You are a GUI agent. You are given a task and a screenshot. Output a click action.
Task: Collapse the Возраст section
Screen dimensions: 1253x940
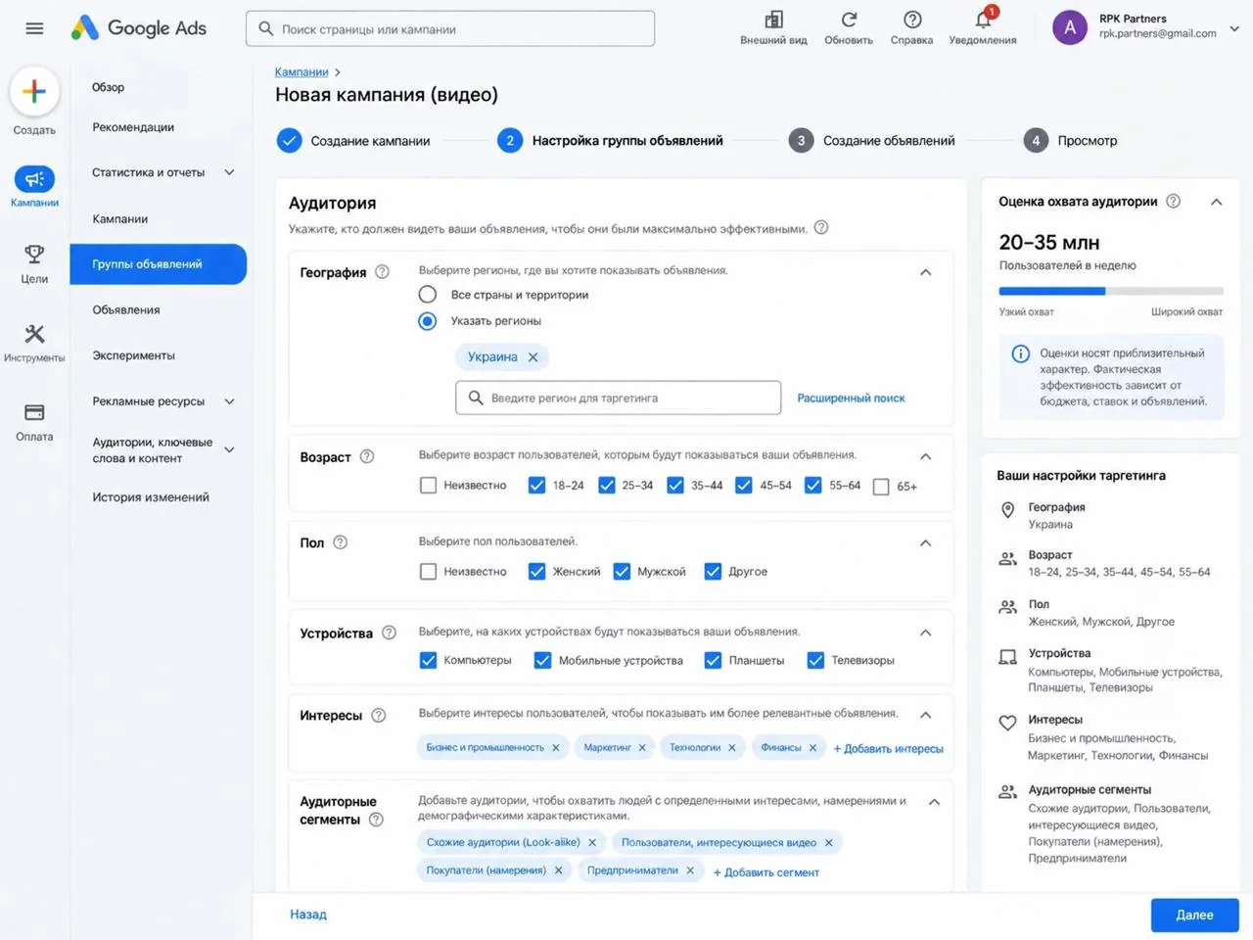(925, 456)
